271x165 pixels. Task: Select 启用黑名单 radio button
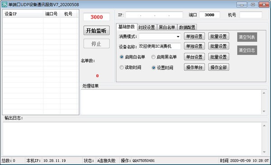153,57
